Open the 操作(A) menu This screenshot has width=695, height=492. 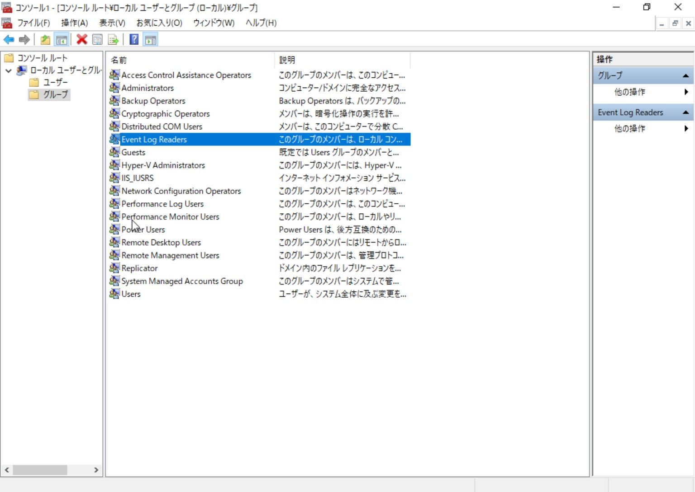[75, 23]
